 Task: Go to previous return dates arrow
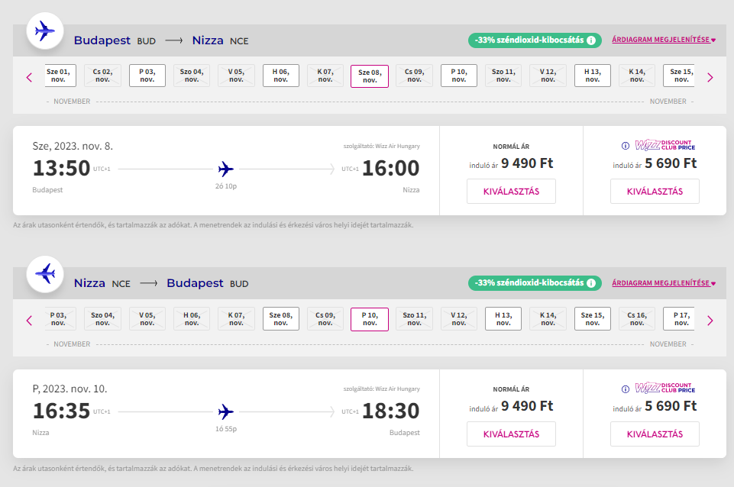pyautogui.click(x=30, y=320)
